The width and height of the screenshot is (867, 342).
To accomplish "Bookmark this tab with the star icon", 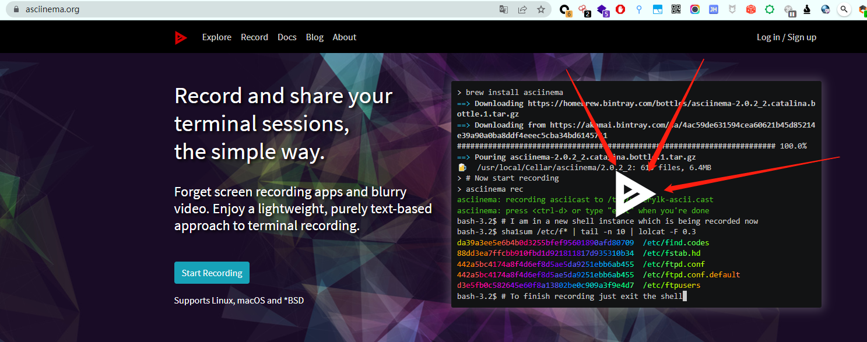I will [541, 9].
